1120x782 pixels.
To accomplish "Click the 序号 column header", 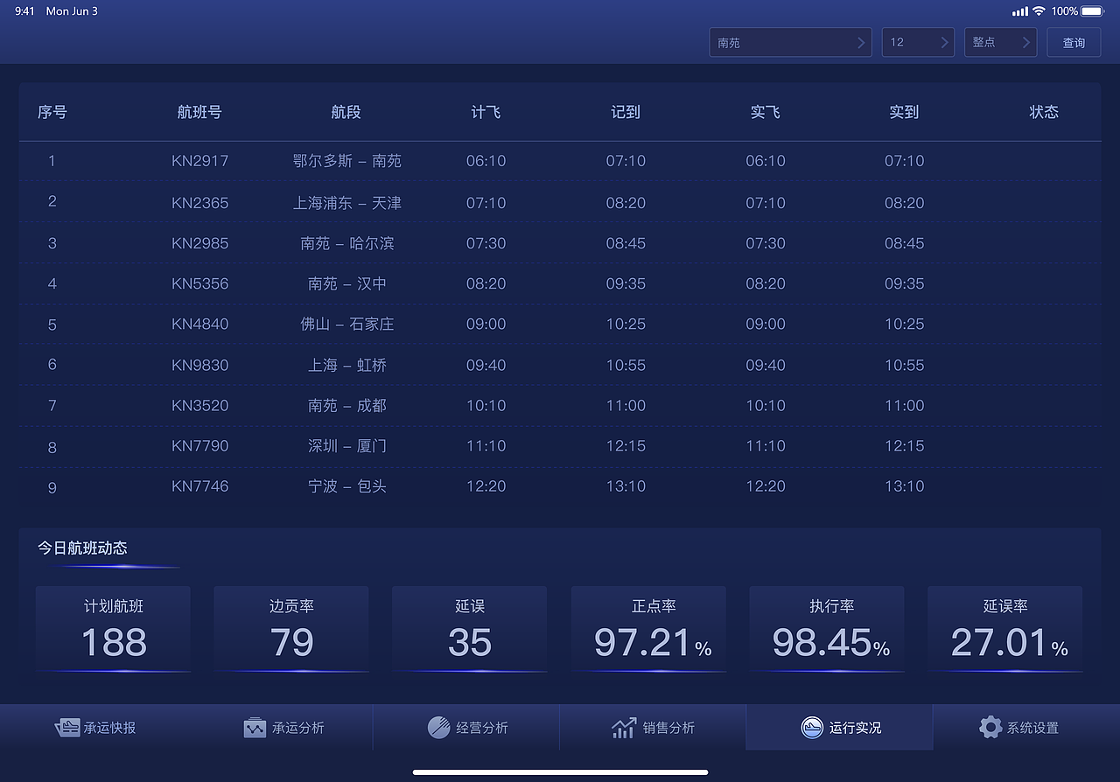I will 52,112.
